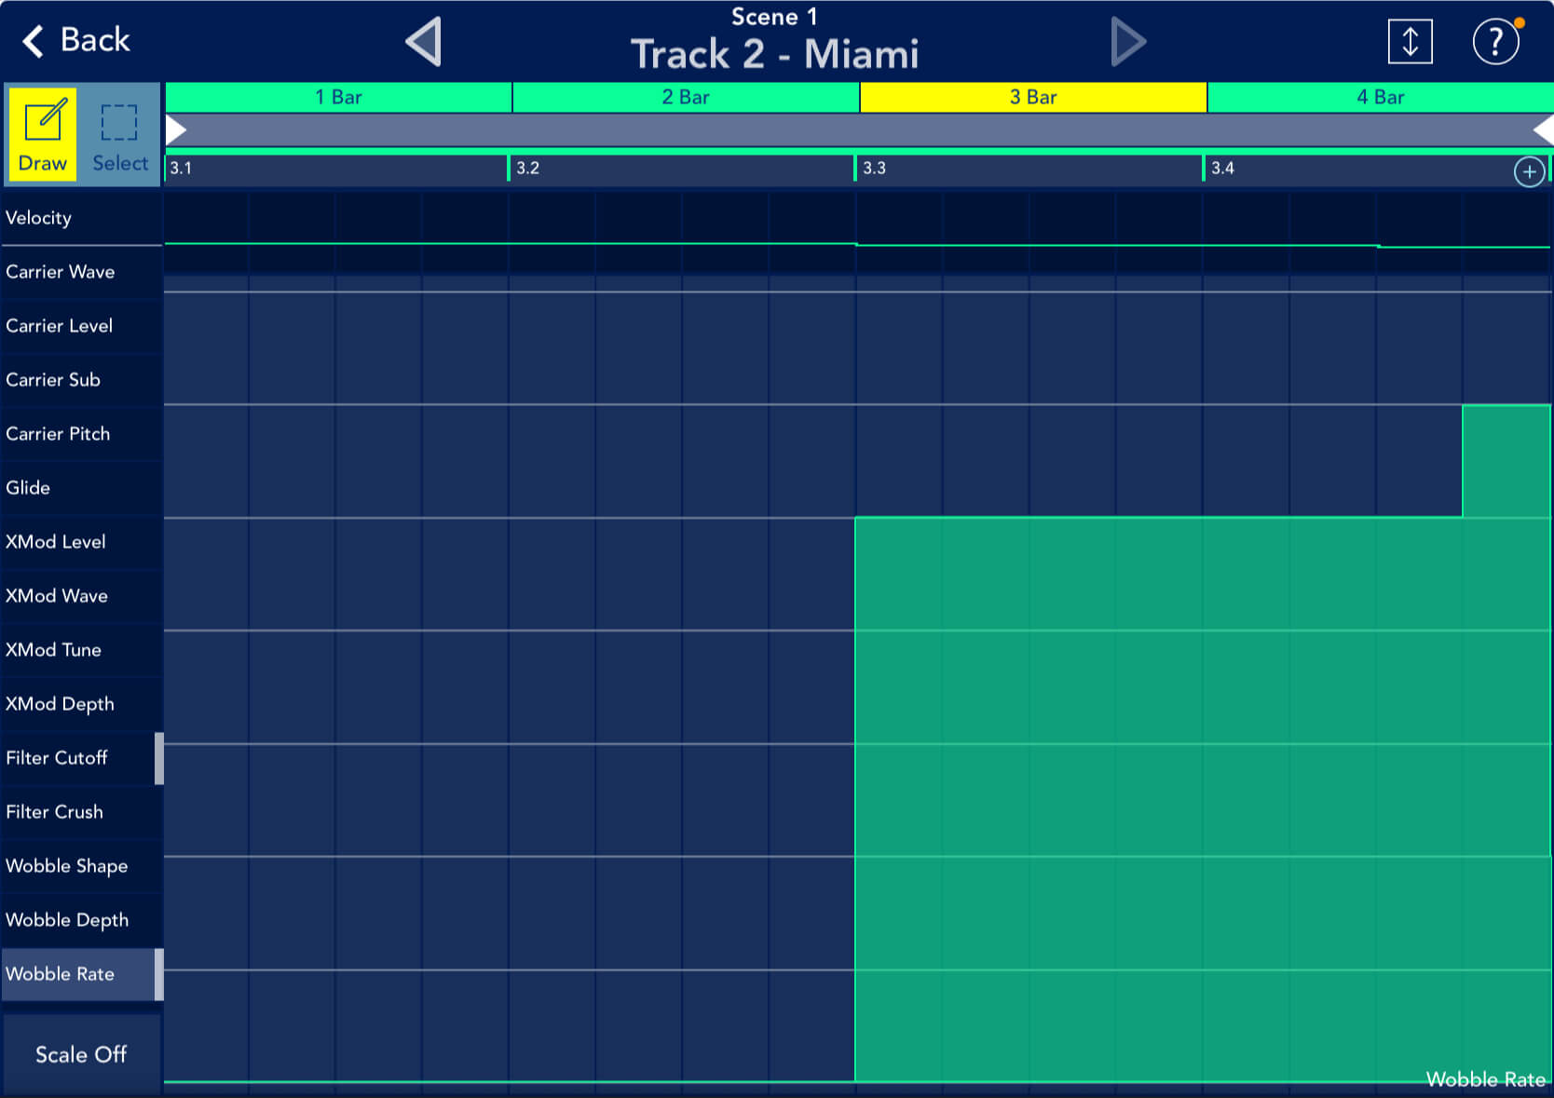Click the 3.2 beat marker
1554x1098 pixels.
[x=528, y=169]
